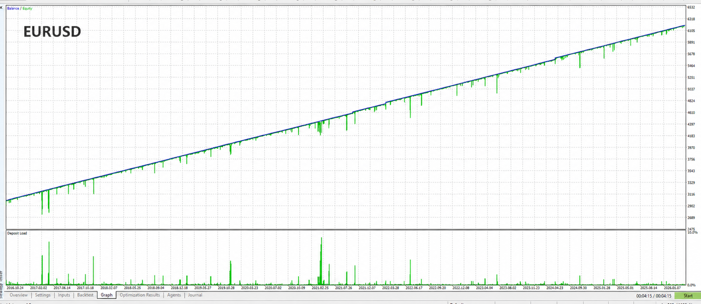Click the 2023.04.04 date label
This screenshot has height=304, width=701.
click(484, 288)
